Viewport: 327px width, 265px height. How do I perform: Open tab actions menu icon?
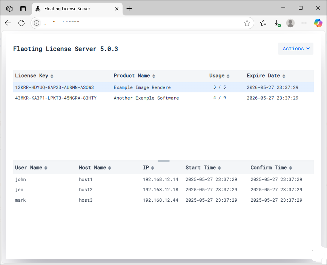(x=23, y=9)
